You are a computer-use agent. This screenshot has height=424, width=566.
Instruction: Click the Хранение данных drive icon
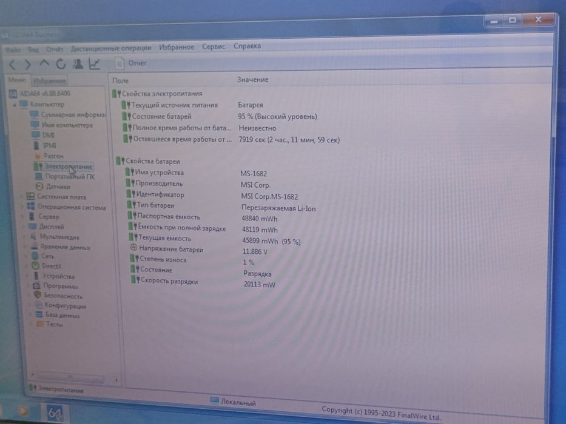pos(35,247)
